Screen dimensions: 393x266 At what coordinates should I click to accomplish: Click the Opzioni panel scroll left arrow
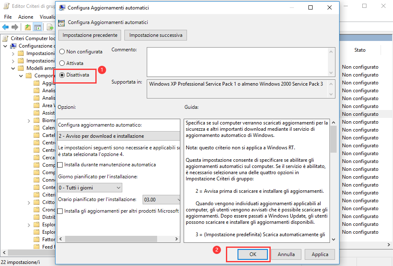(x=61, y=239)
